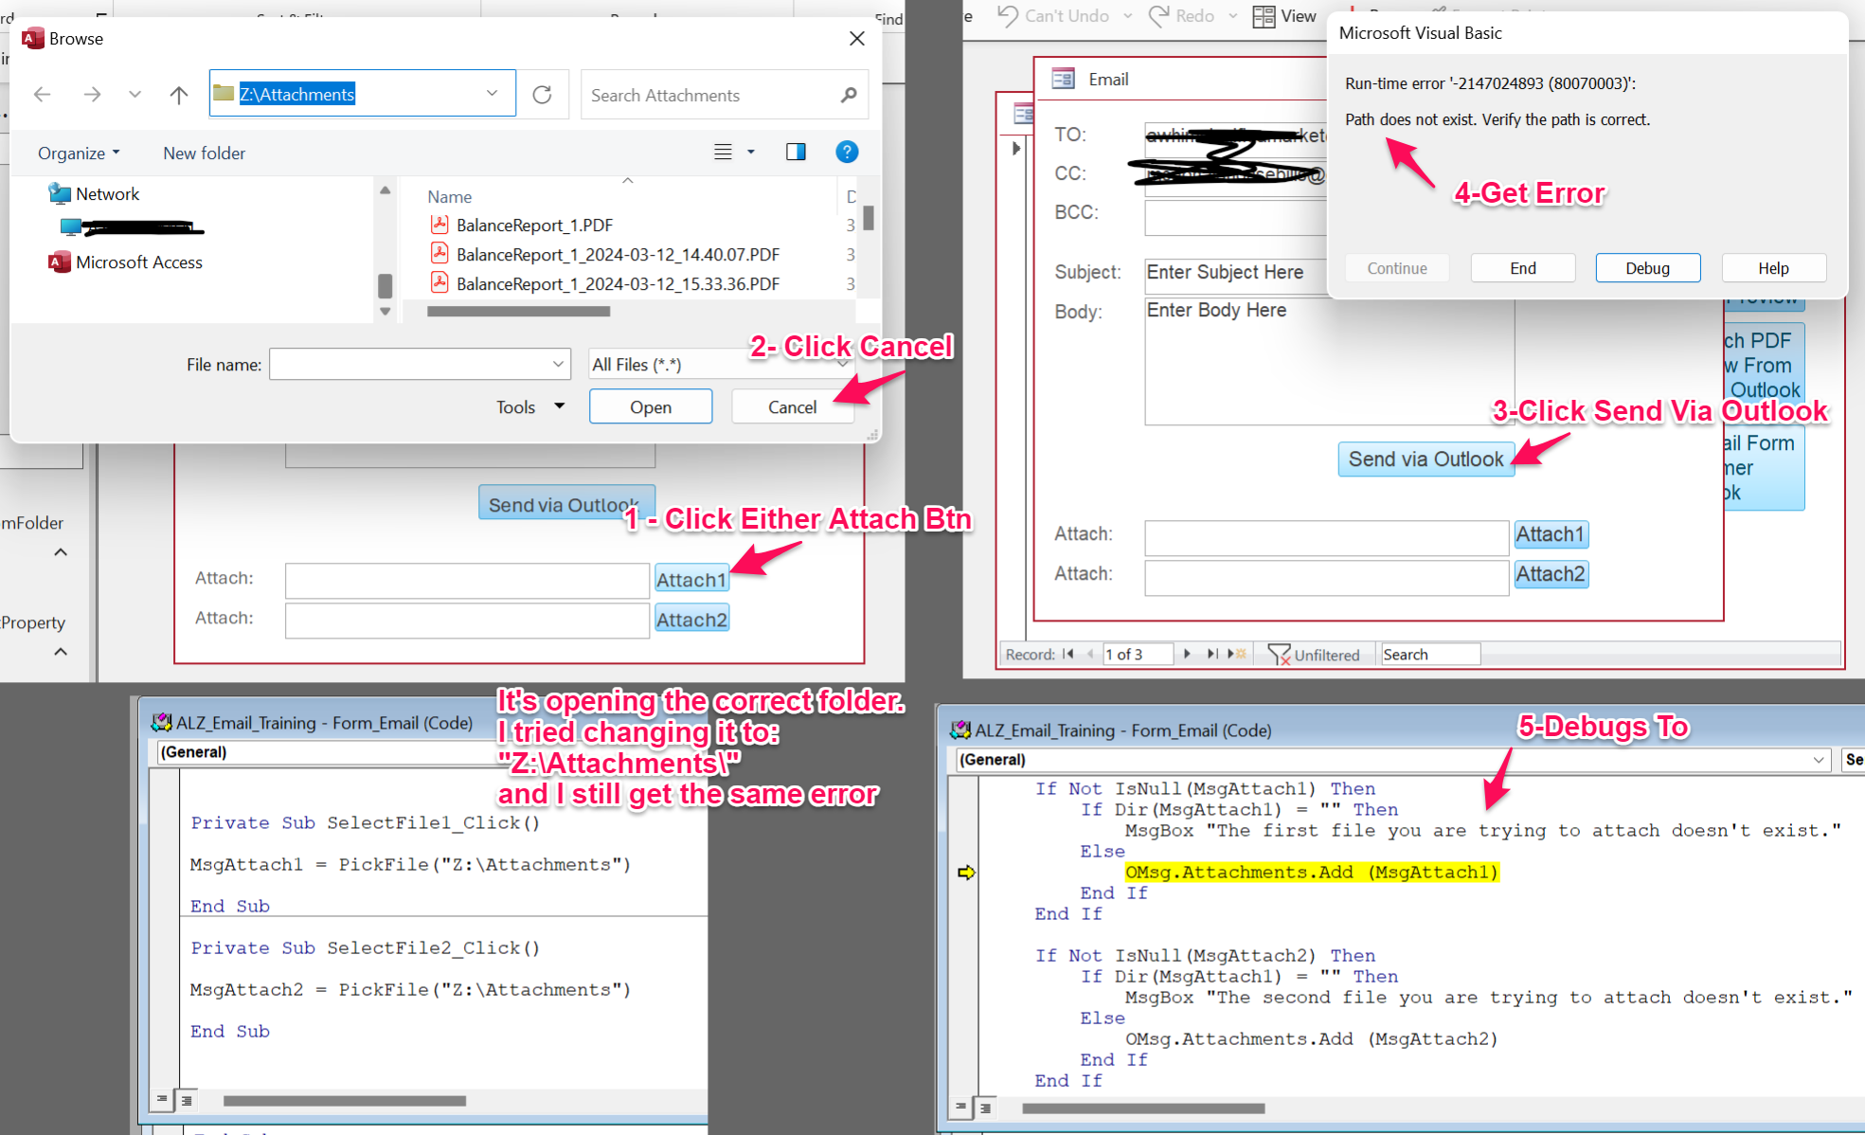
Task: Click the Back arrow in Browse dialog
Action: [x=42, y=95]
